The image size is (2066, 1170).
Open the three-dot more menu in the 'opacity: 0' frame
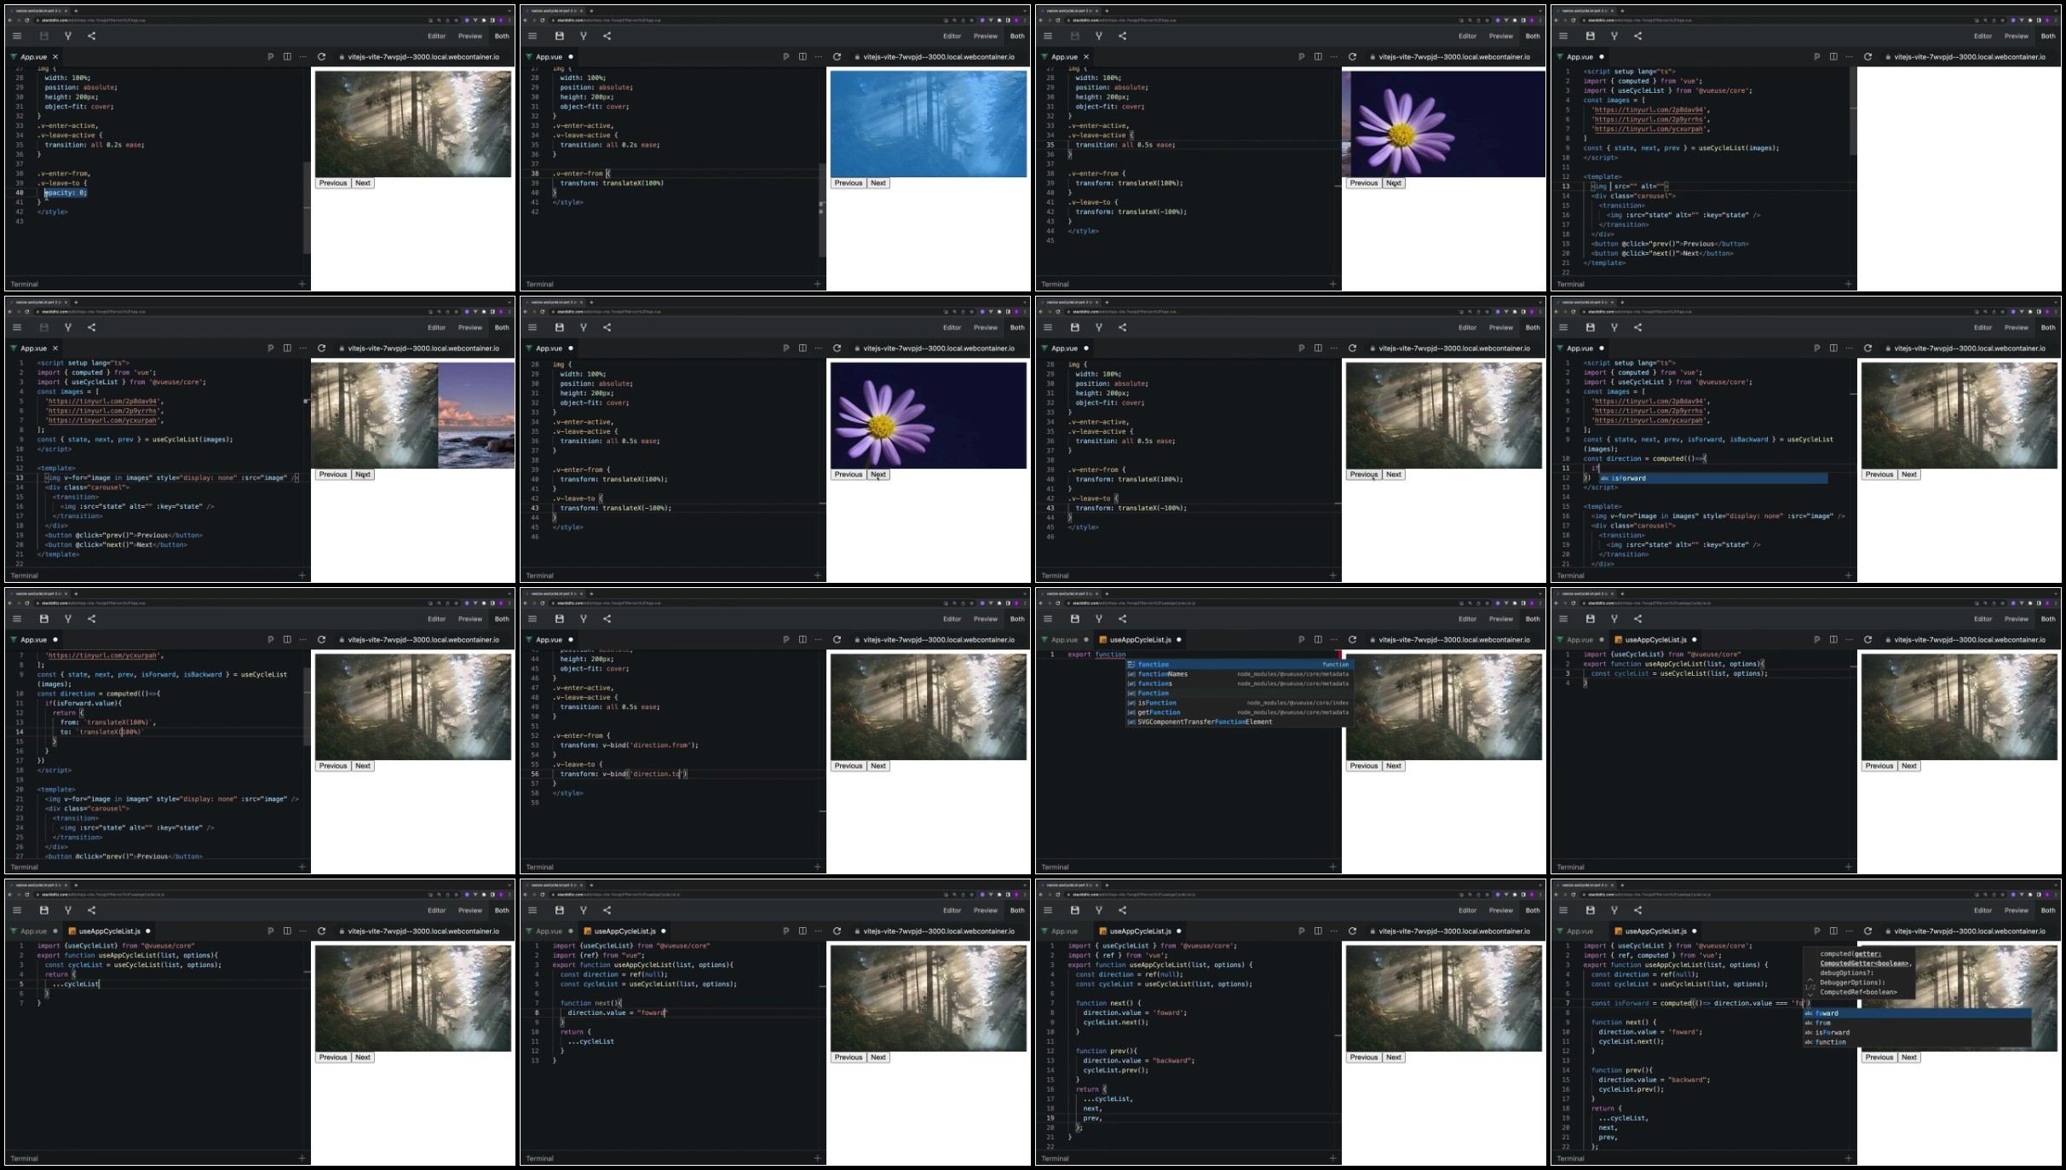302,57
